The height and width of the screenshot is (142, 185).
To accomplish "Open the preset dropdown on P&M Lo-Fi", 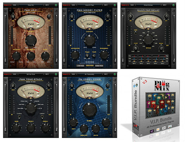I will pos(31,5).
